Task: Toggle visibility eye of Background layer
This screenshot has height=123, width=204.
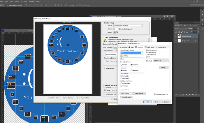Action: tap(176, 41)
